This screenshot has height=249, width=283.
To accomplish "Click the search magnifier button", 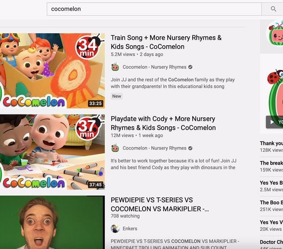I will tap(274, 9).
